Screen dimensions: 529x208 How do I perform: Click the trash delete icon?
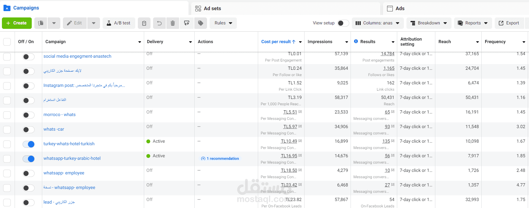click(x=173, y=23)
